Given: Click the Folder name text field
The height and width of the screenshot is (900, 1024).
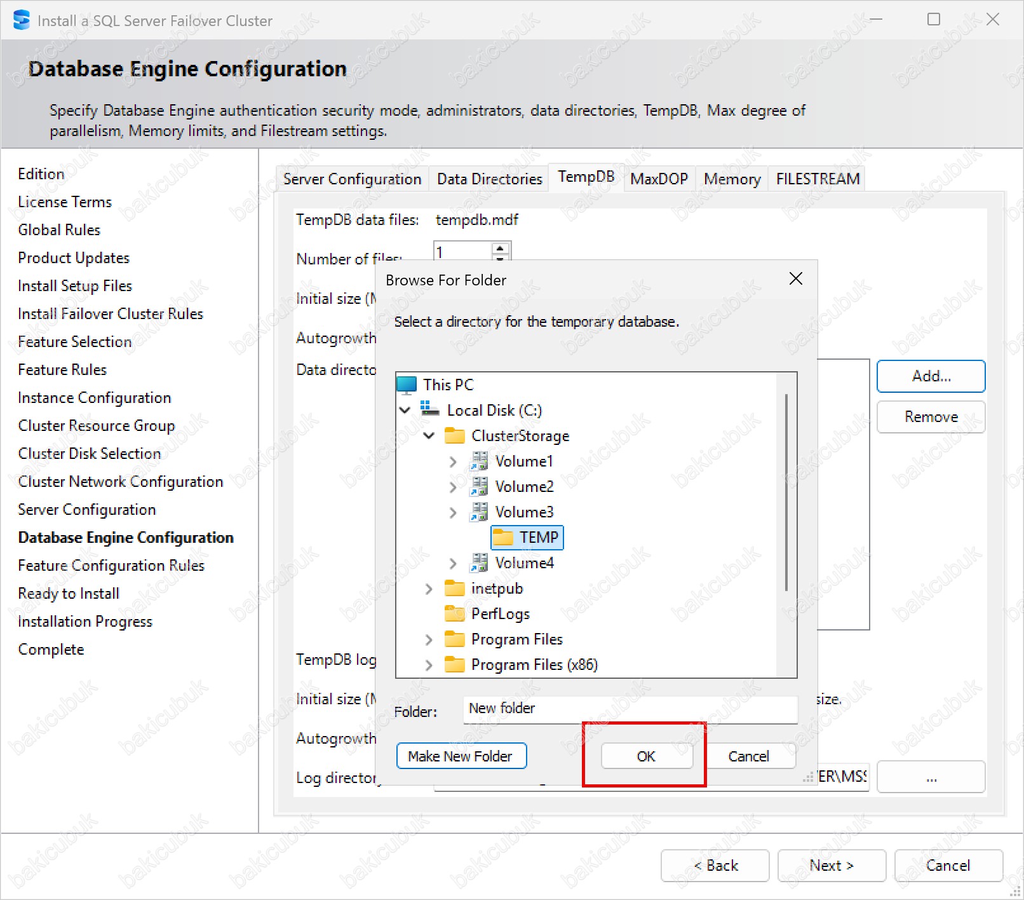Looking at the screenshot, I should pos(629,709).
